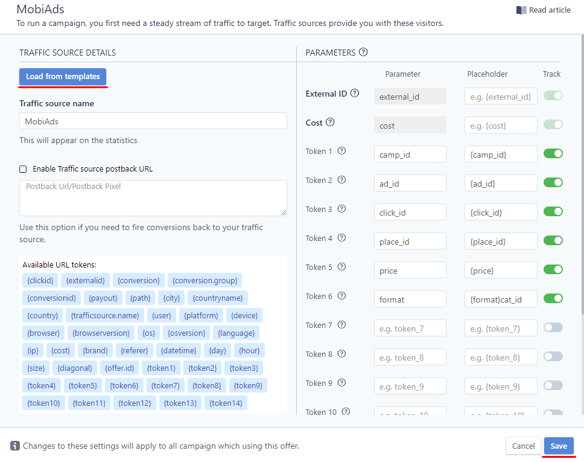Toggle tracking for Token 5 price

pos(553,269)
